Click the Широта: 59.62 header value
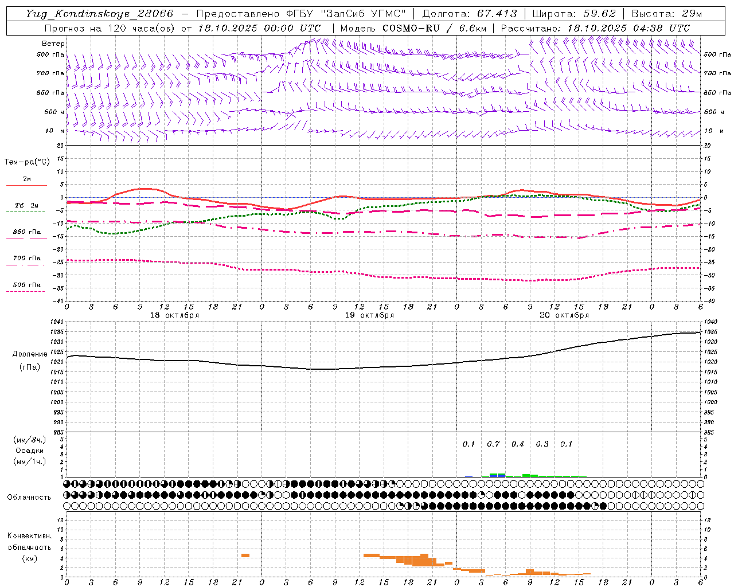The image size is (734, 587). click(574, 14)
